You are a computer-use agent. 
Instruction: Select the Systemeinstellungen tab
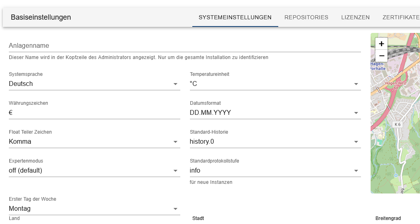click(x=235, y=17)
